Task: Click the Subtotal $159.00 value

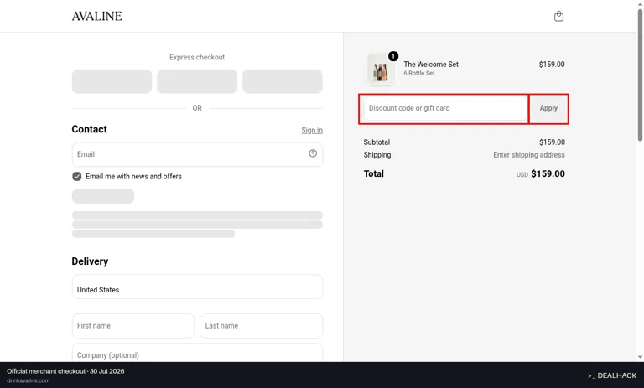Action: pyautogui.click(x=552, y=142)
